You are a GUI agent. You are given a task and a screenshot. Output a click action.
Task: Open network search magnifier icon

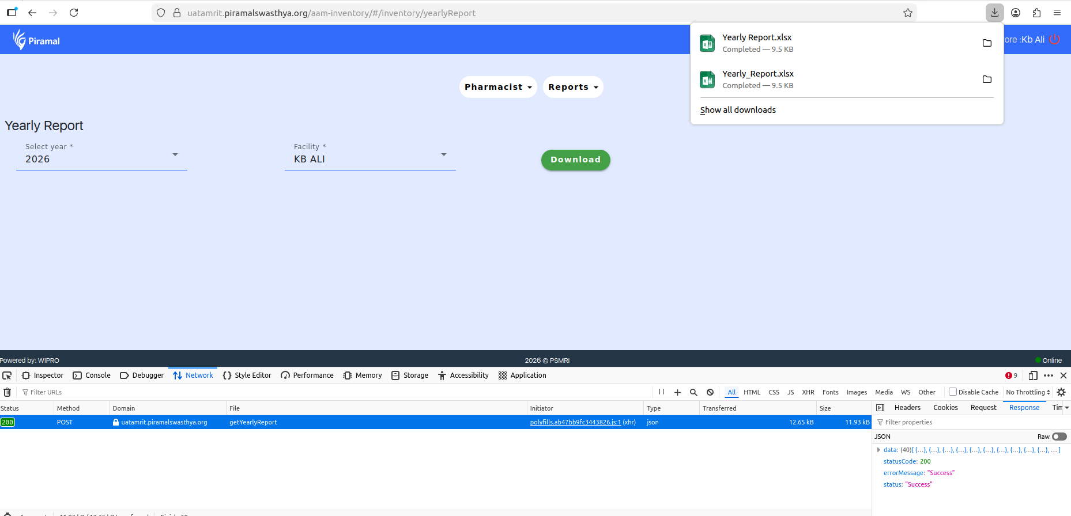coord(693,392)
